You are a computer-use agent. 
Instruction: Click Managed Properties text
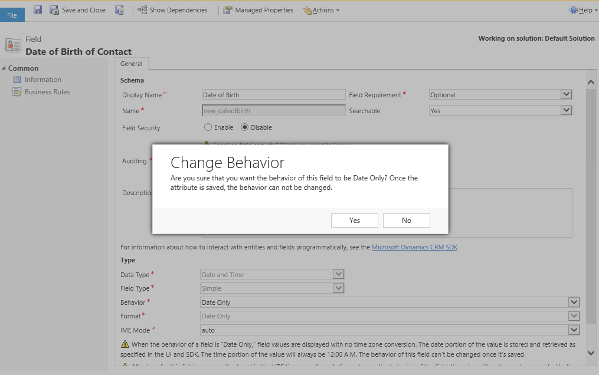[264, 10]
